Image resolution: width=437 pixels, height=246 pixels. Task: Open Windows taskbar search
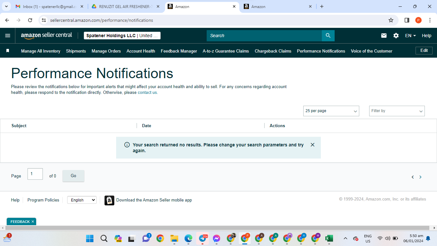click(104, 239)
